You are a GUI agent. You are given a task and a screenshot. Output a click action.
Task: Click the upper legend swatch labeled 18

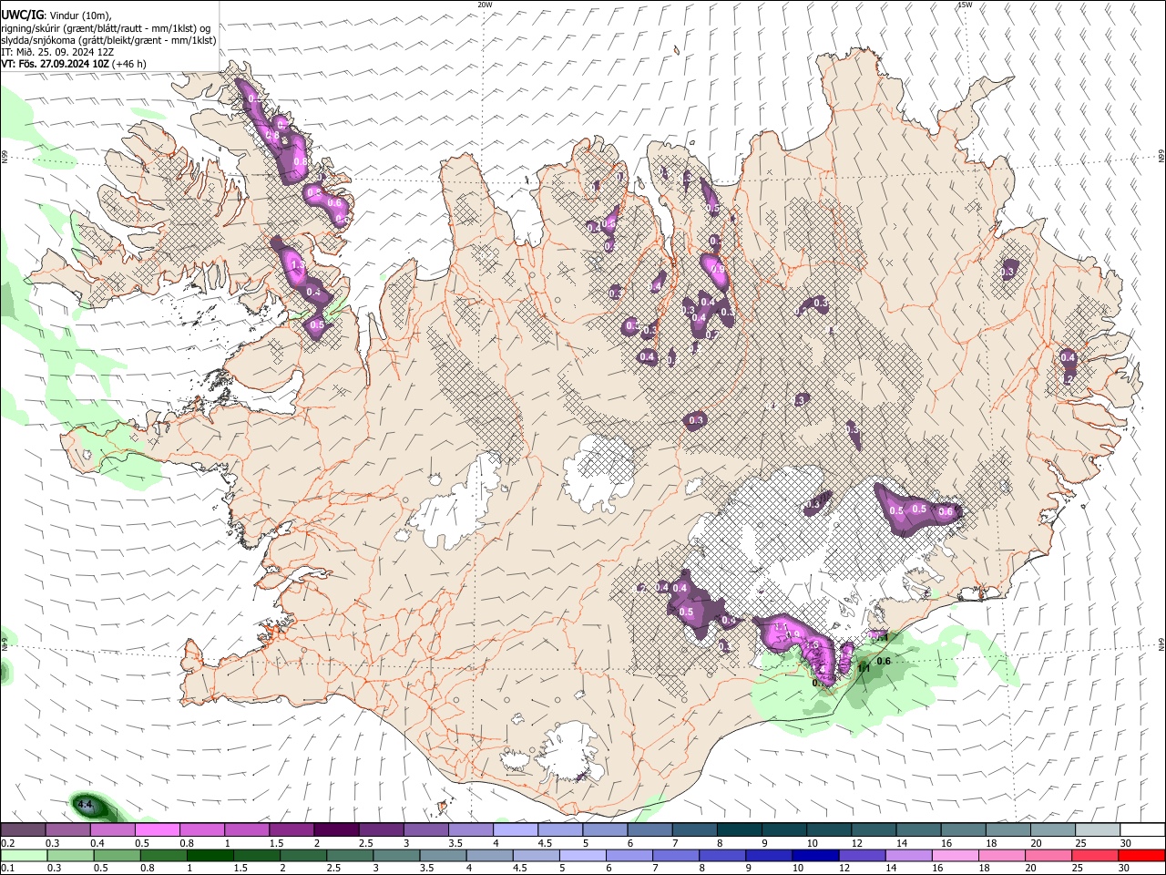(x=1009, y=829)
